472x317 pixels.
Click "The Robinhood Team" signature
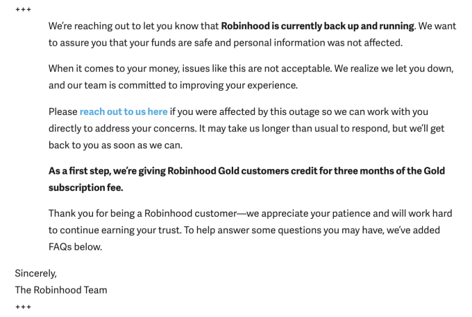click(x=61, y=290)
